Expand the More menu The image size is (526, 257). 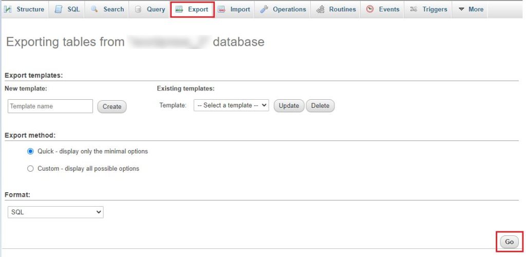[x=471, y=9]
